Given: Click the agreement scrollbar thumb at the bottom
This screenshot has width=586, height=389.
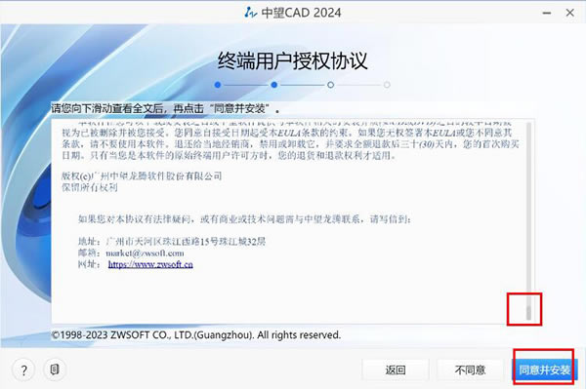Looking at the screenshot, I should pos(528,313).
